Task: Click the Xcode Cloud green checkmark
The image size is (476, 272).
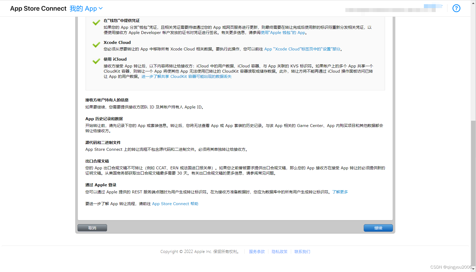Action: coord(96,45)
